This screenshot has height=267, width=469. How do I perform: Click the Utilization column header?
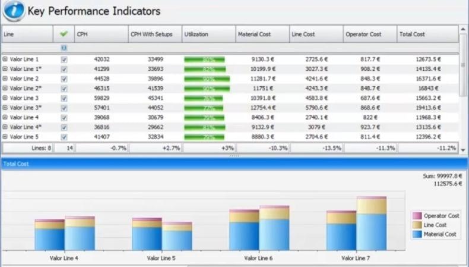(x=208, y=34)
